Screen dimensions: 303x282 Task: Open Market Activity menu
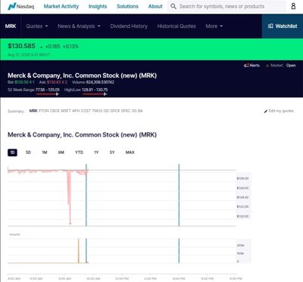[x=61, y=6]
